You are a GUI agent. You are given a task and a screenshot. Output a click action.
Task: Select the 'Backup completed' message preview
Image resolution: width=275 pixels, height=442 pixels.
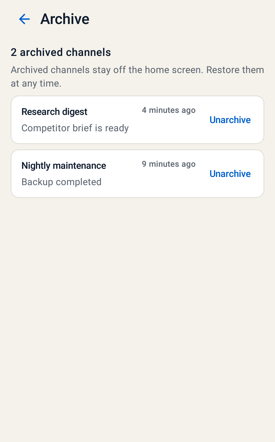62,182
